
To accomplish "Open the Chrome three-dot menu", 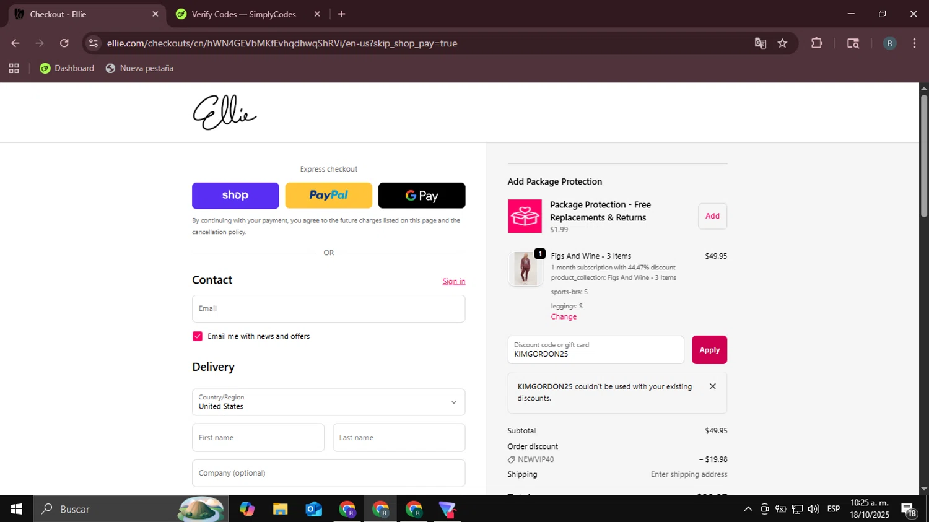I will pos(914,43).
